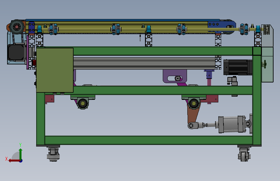280x181 pixels.
Task: Select the blue side plate with three holes
Action: coord(222,26)
